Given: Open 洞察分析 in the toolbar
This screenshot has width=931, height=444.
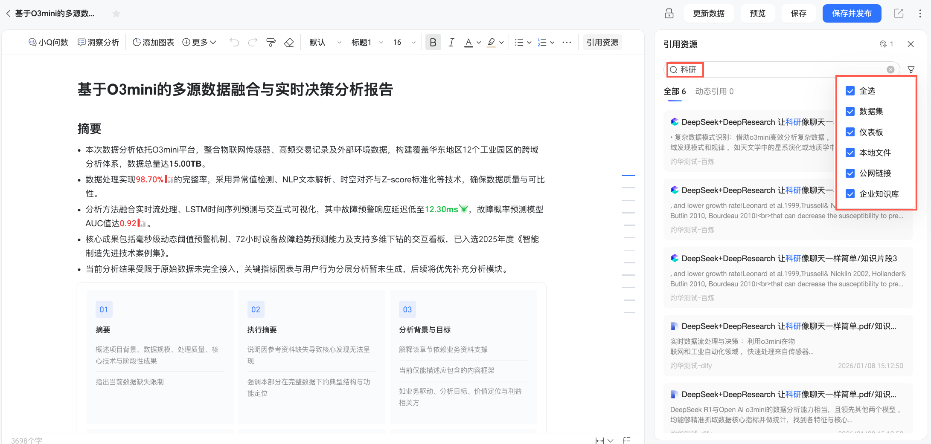Looking at the screenshot, I should (98, 42).
